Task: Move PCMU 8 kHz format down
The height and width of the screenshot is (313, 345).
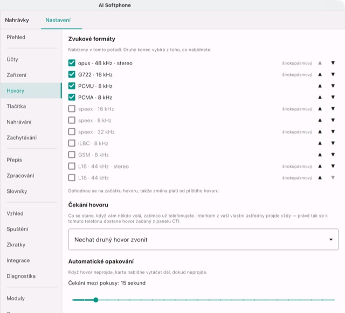Action: tap(333, 86)
